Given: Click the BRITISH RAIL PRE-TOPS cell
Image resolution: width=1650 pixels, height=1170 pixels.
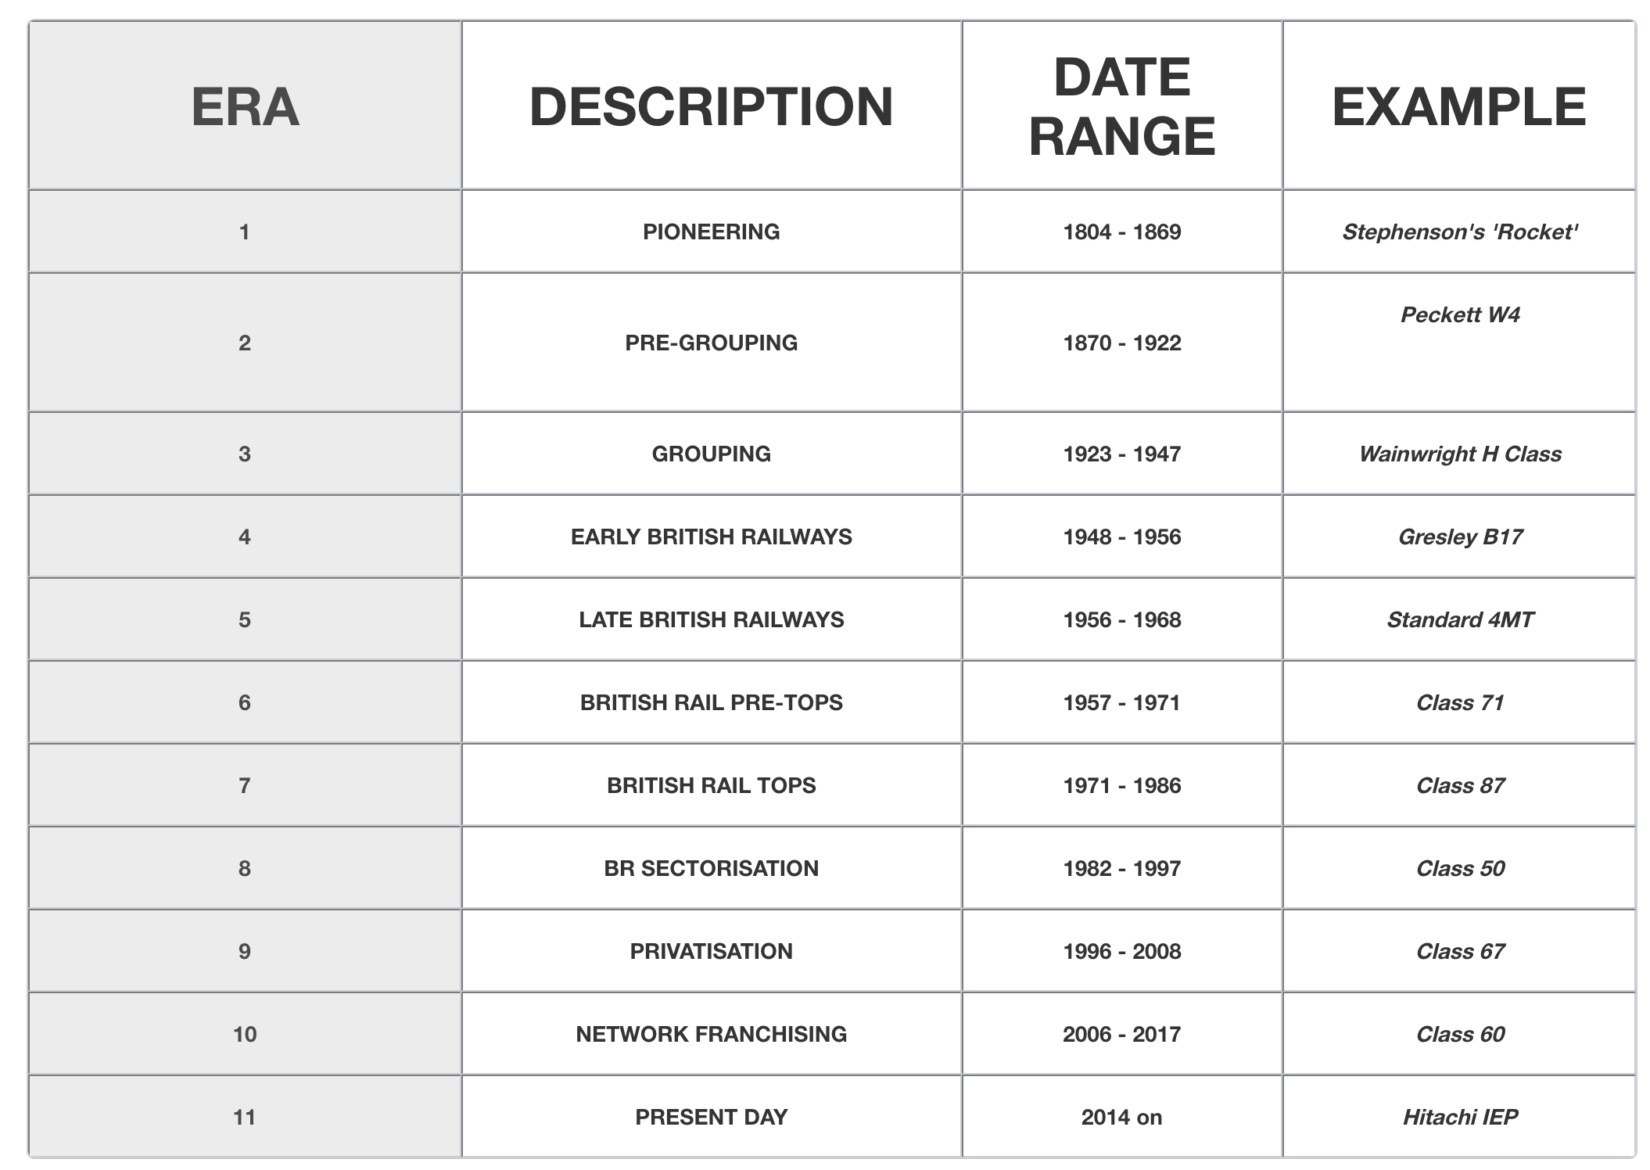Looking at the screenshot, I should pyautogui.click(x=711, y=702).
